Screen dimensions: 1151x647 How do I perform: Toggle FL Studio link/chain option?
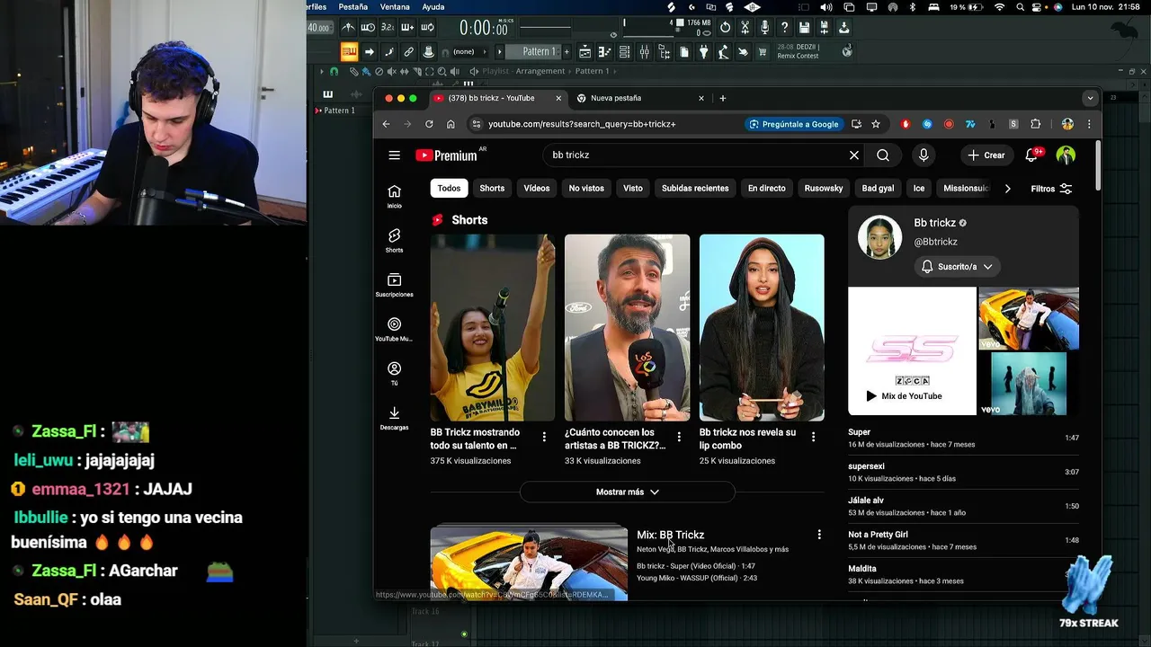(x=408, y=51)
